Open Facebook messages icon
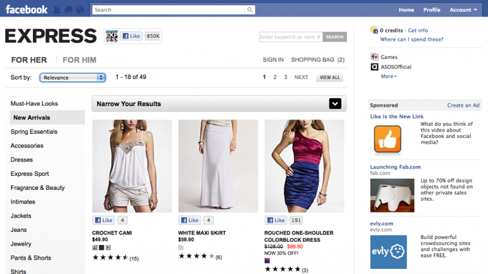This screenshot has width=488, height=274. point(68,10)
